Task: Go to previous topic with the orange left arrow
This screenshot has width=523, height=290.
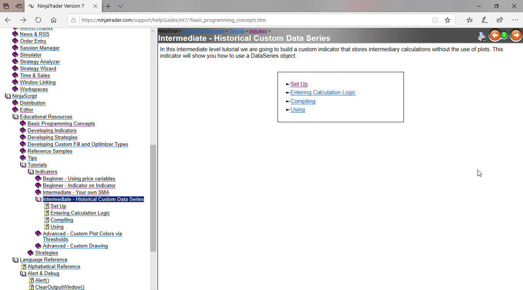Action: [495, 35]
